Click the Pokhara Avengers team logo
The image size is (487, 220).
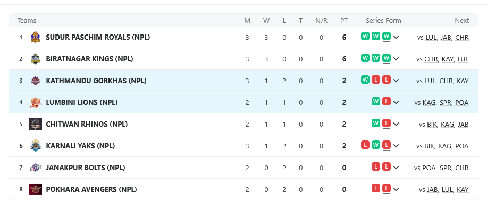coord(36,189)
